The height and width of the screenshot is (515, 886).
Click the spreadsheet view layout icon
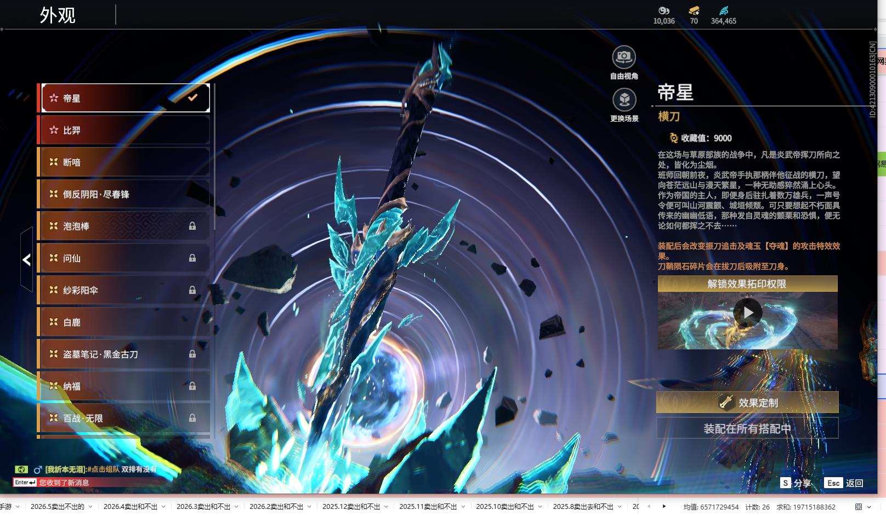point(859,507)
